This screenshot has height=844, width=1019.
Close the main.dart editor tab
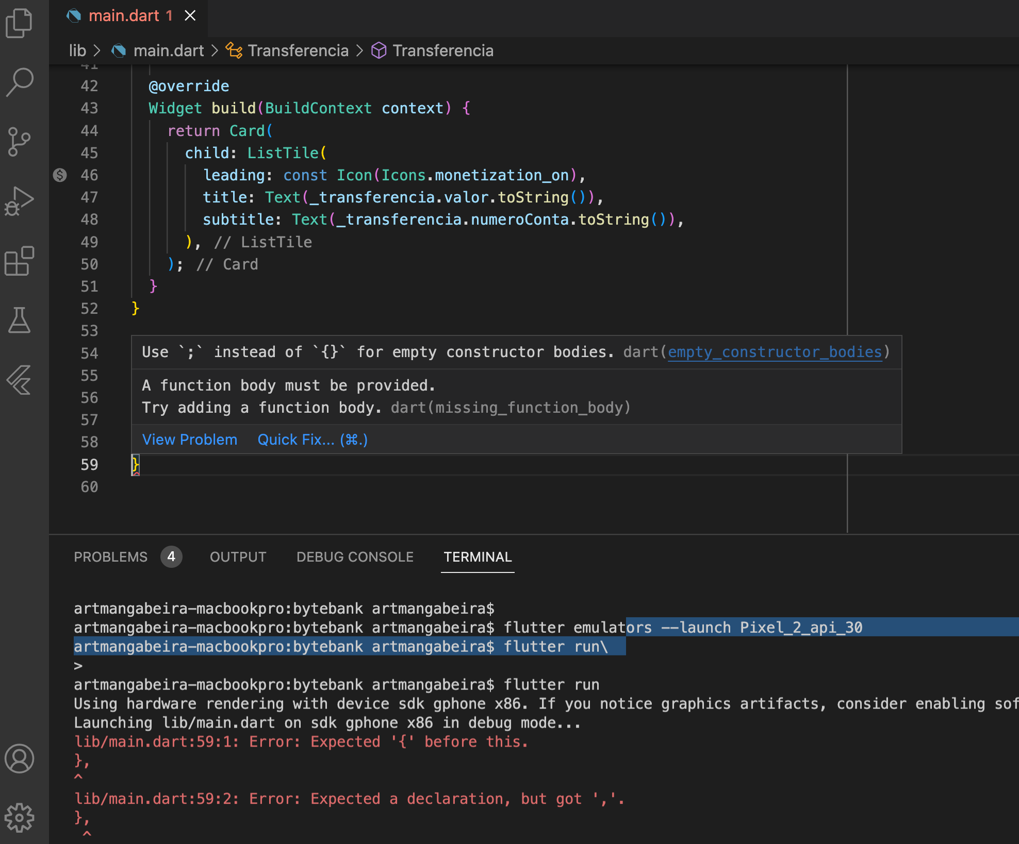190,16
